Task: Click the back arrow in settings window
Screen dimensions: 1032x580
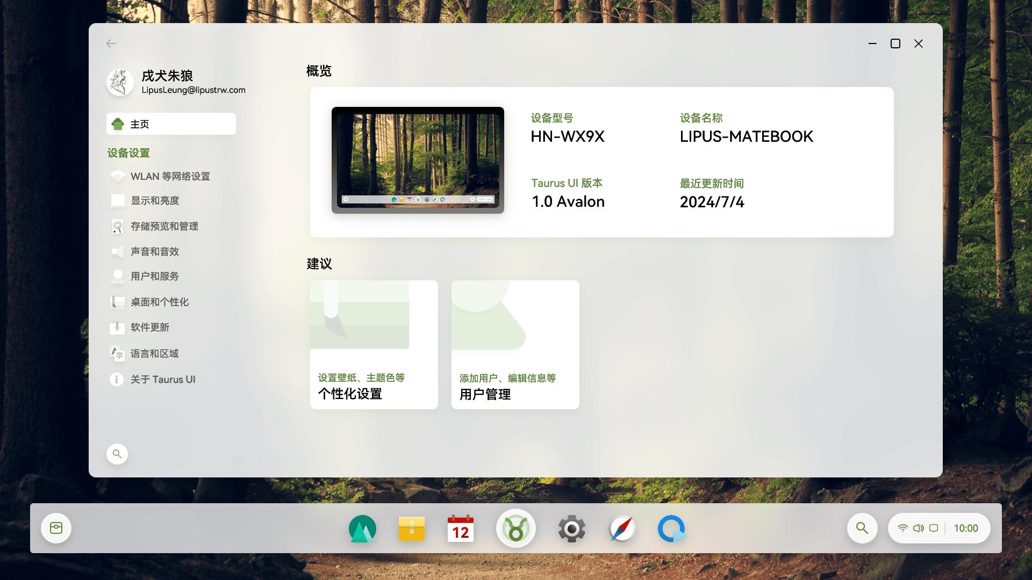Action: pyautogui.click(x=111, y=44)
